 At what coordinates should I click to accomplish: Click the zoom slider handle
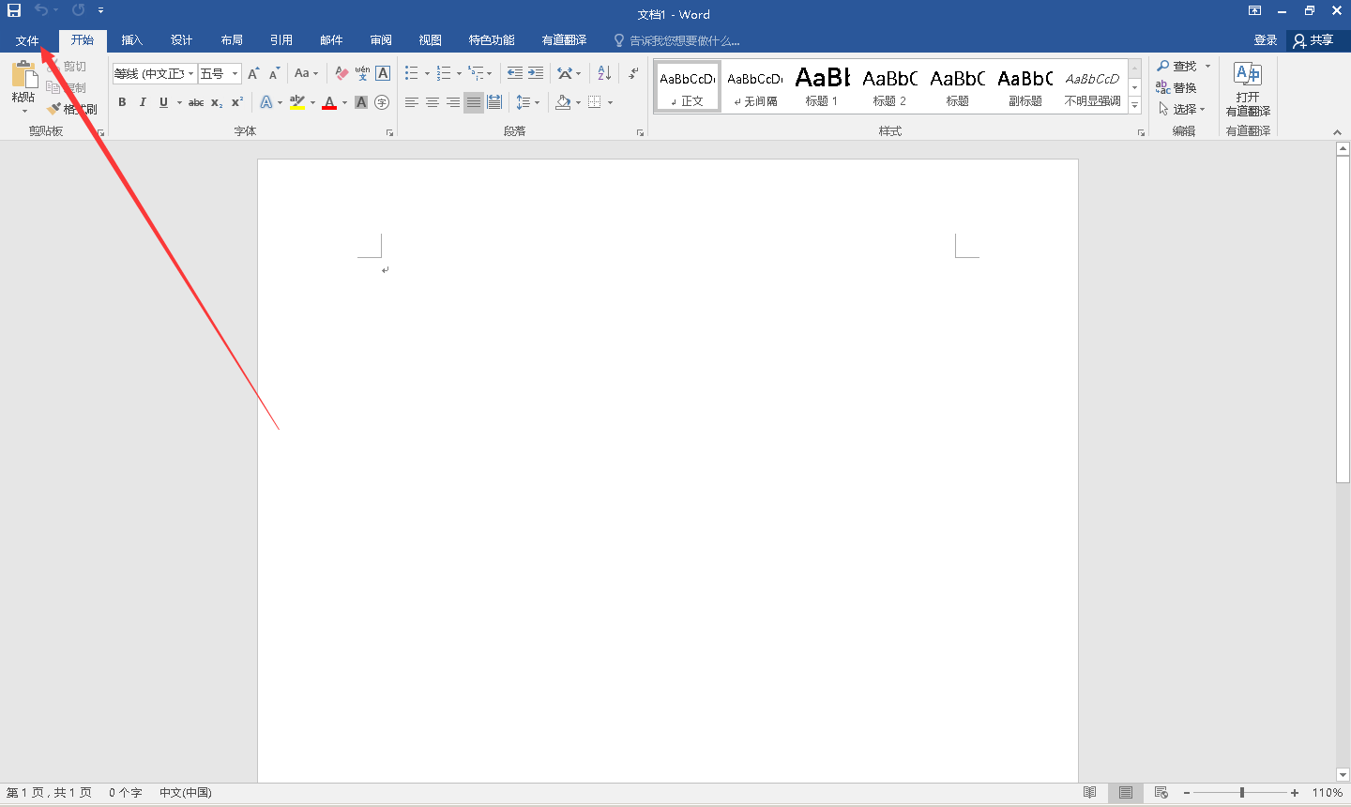(1241, 793)
